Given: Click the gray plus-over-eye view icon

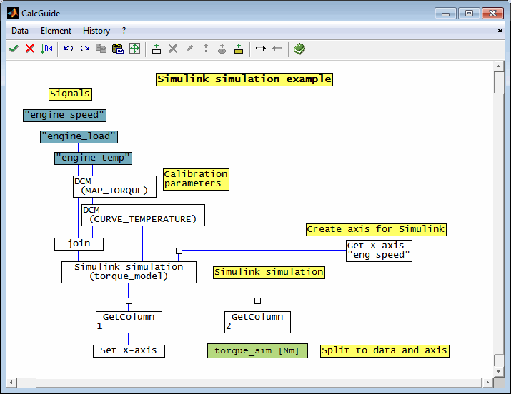Looking at the screenshot, I should (x=222, y=49).
